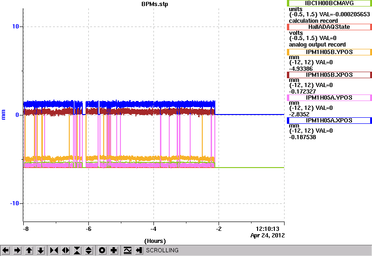Click the 'volts' units label

296,33
